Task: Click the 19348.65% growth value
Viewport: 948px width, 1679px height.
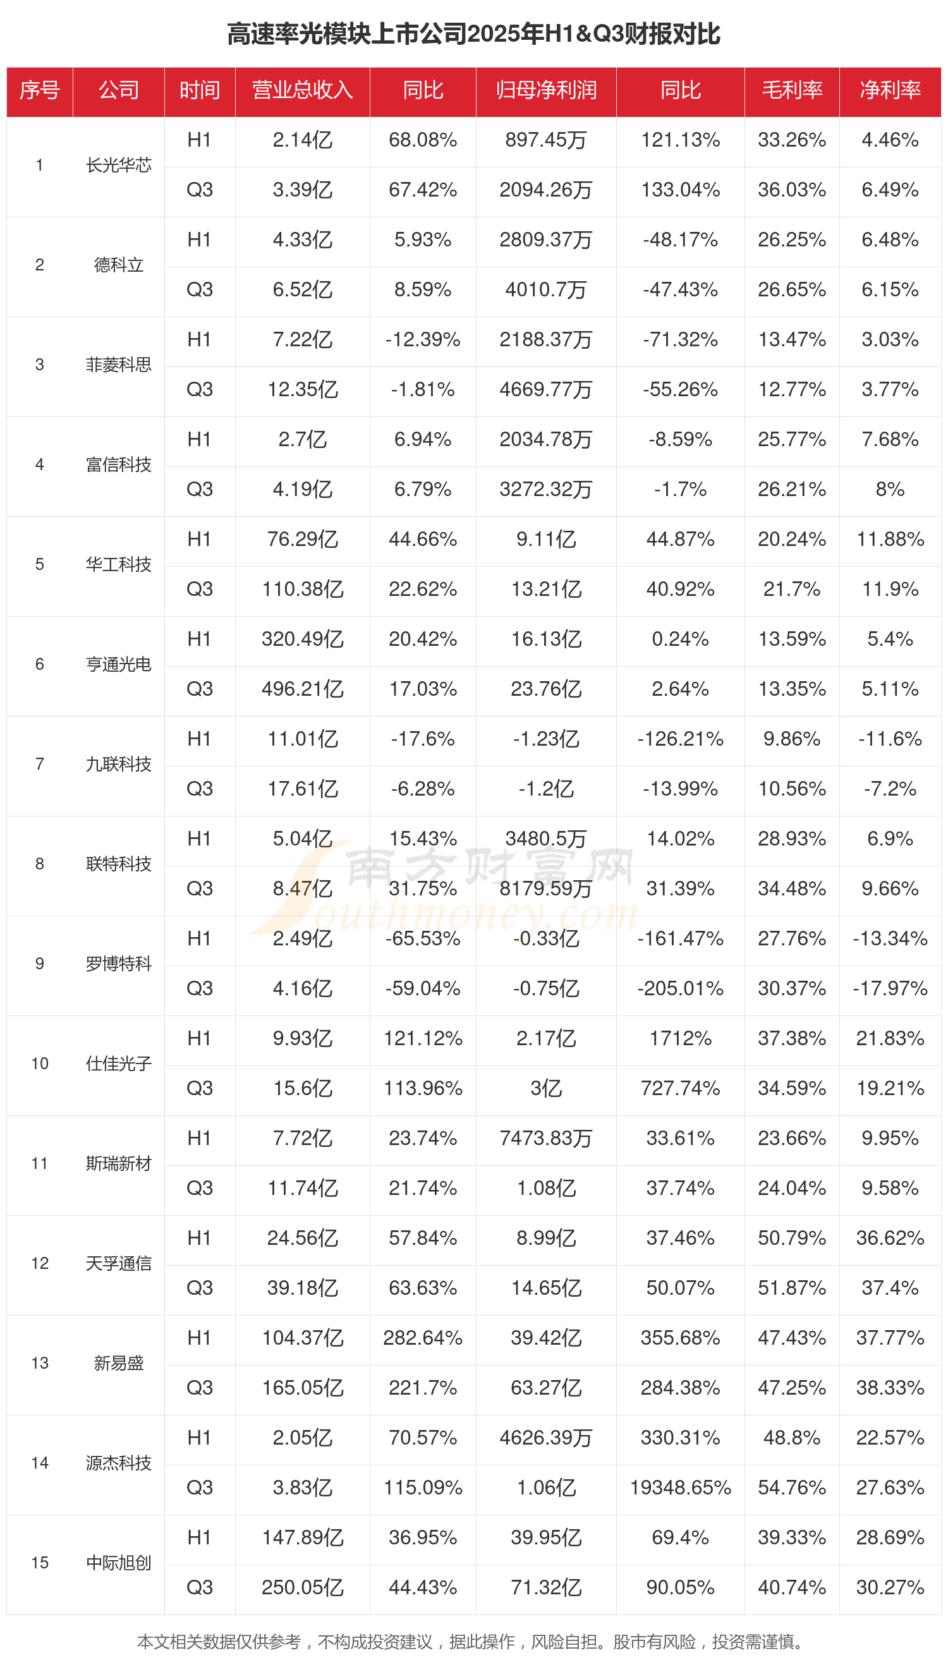Action: (x=680, y=1488)
